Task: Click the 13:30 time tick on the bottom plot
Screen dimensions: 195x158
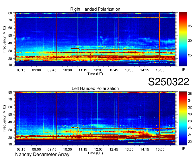Action: (x=129, y=149)
